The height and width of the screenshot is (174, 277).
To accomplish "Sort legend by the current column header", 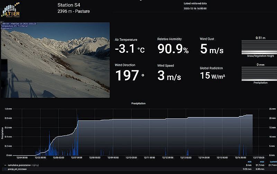I will [273, 162].
